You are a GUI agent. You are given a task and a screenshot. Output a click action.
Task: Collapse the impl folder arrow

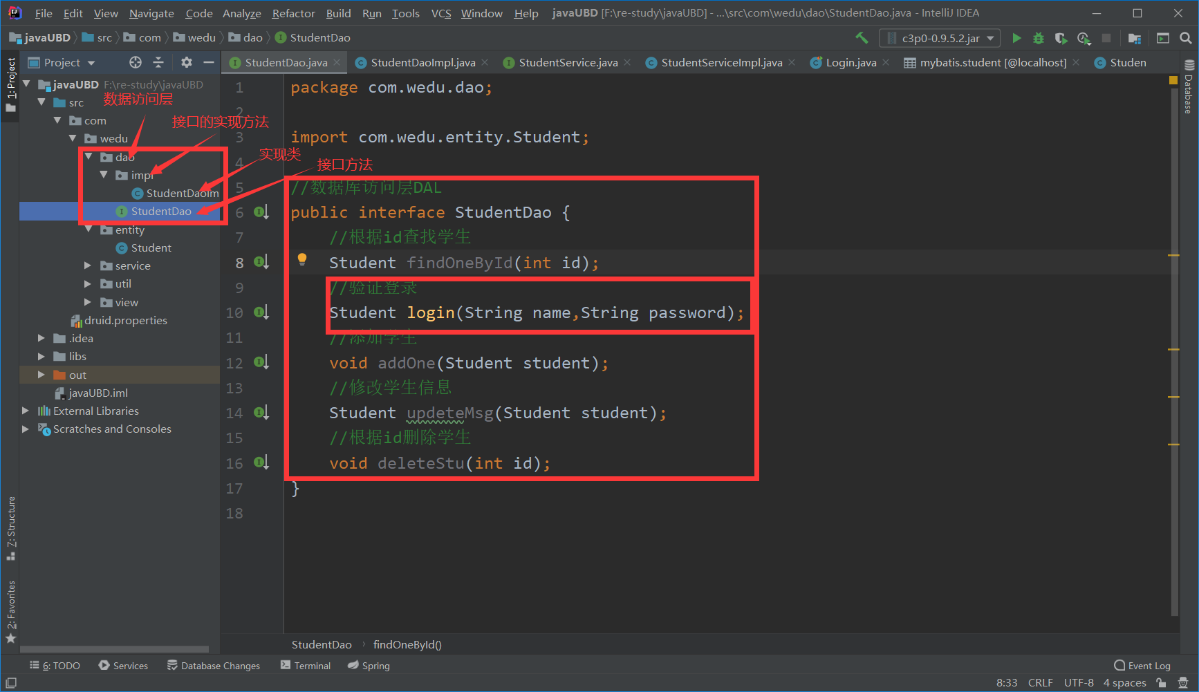(x=104, y=175)
